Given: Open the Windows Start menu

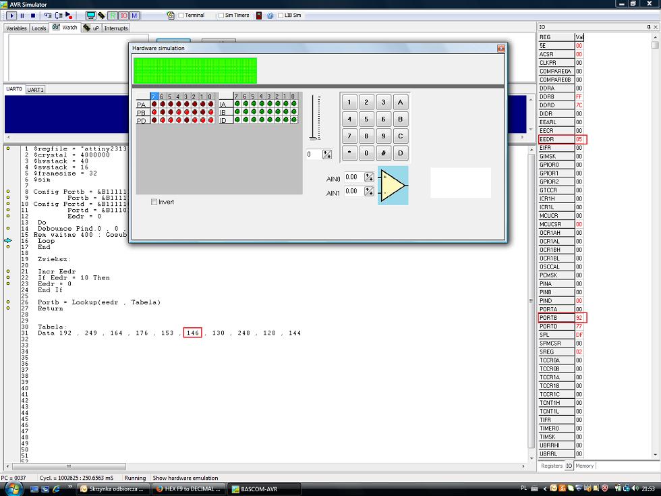Looking at the screenshot, I should 13,489.
